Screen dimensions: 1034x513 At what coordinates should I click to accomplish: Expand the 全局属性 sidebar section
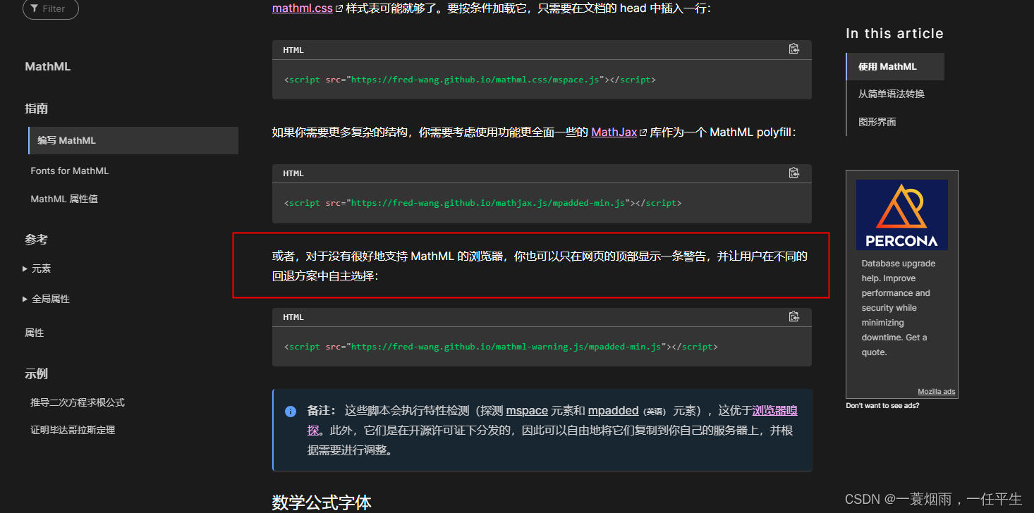47,299
